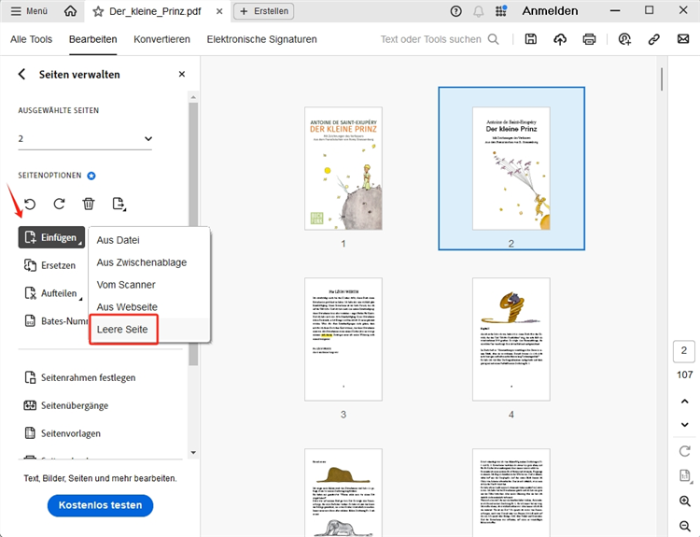This screenshot has width=700, height=537.
Task: Select the boa hat drawing page thumbnail
Action: (343, 492)
